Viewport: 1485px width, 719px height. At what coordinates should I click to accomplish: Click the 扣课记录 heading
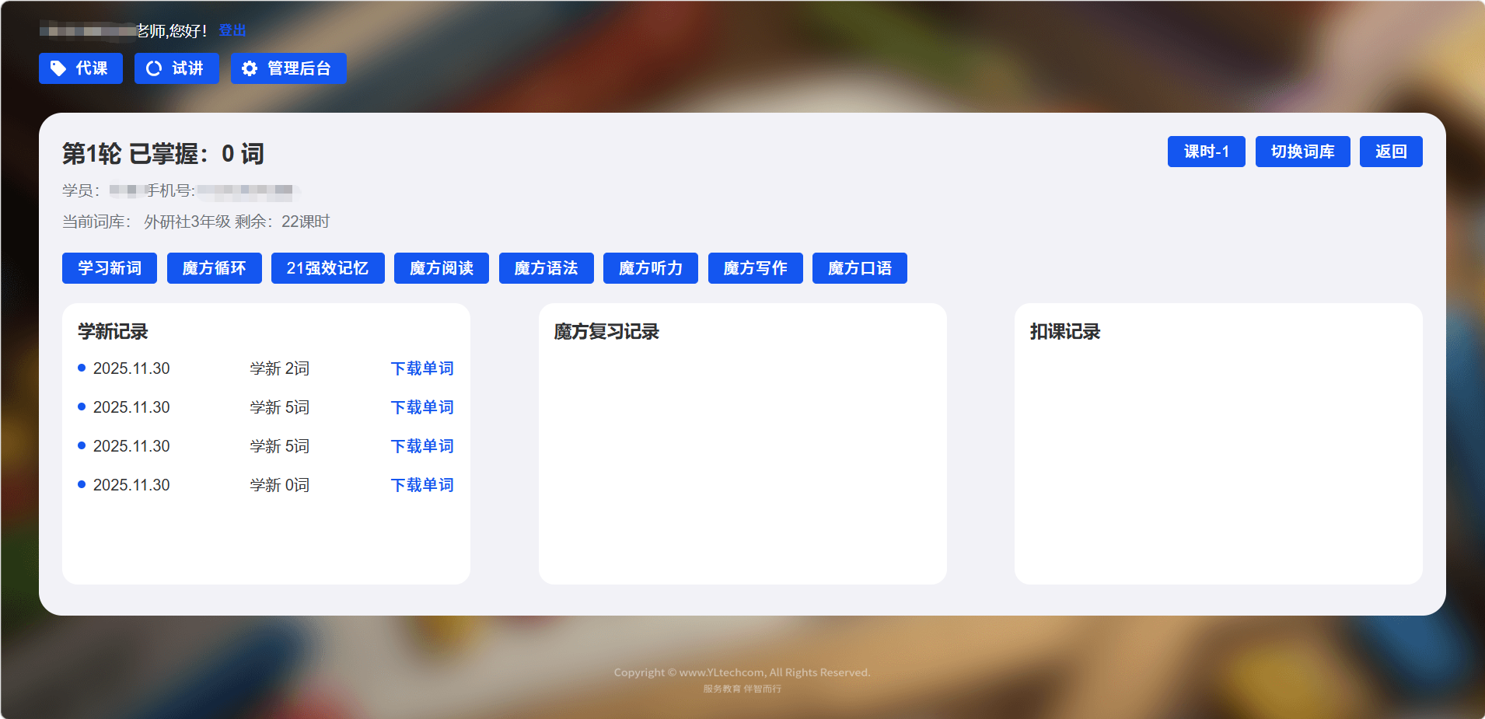[x=1065, y=332]
